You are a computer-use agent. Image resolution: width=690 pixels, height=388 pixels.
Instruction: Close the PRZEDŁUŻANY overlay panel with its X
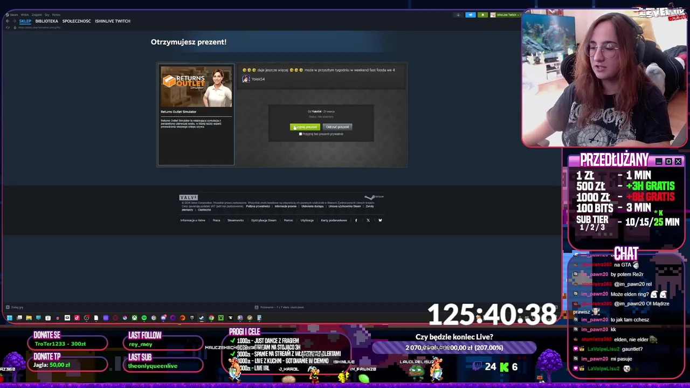(678, 162)
